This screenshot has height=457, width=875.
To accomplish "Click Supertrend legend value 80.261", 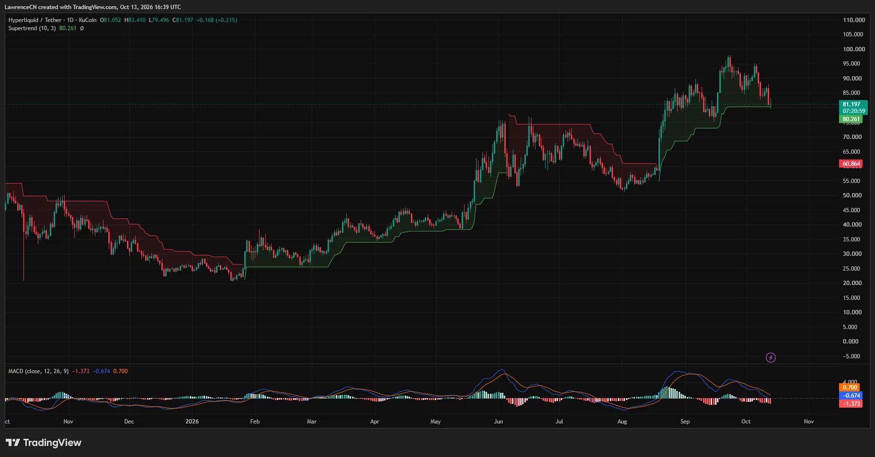I will [68, 28].
